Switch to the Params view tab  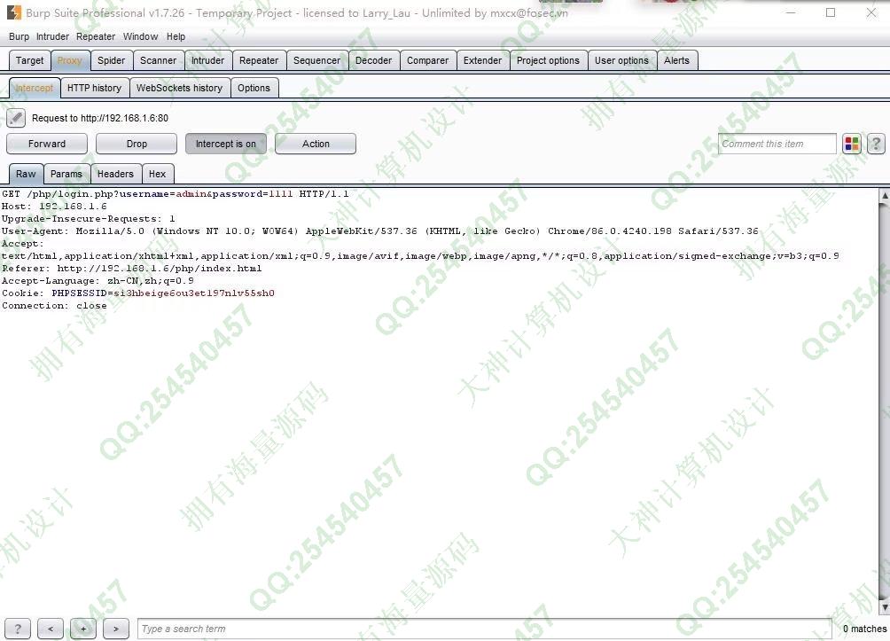click(x=66, y=174)
